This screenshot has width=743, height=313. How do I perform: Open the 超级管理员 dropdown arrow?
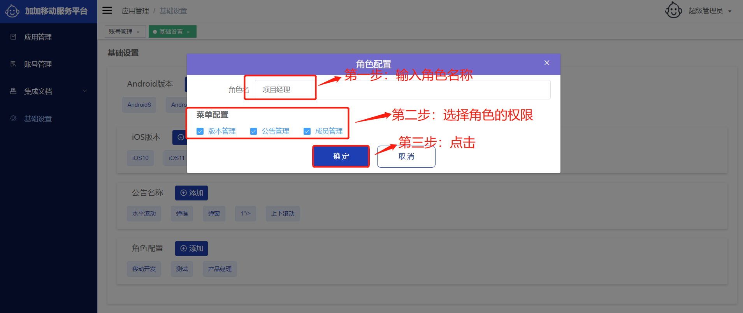(730, 11)
